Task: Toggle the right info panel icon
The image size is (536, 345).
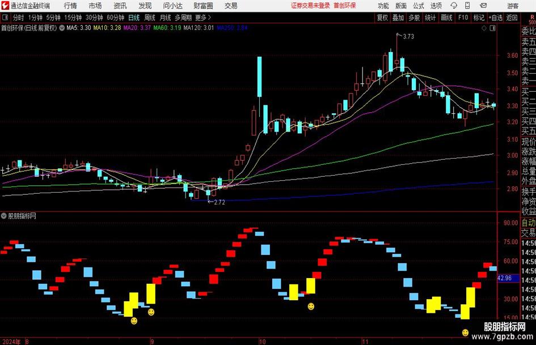Action: 492,28
